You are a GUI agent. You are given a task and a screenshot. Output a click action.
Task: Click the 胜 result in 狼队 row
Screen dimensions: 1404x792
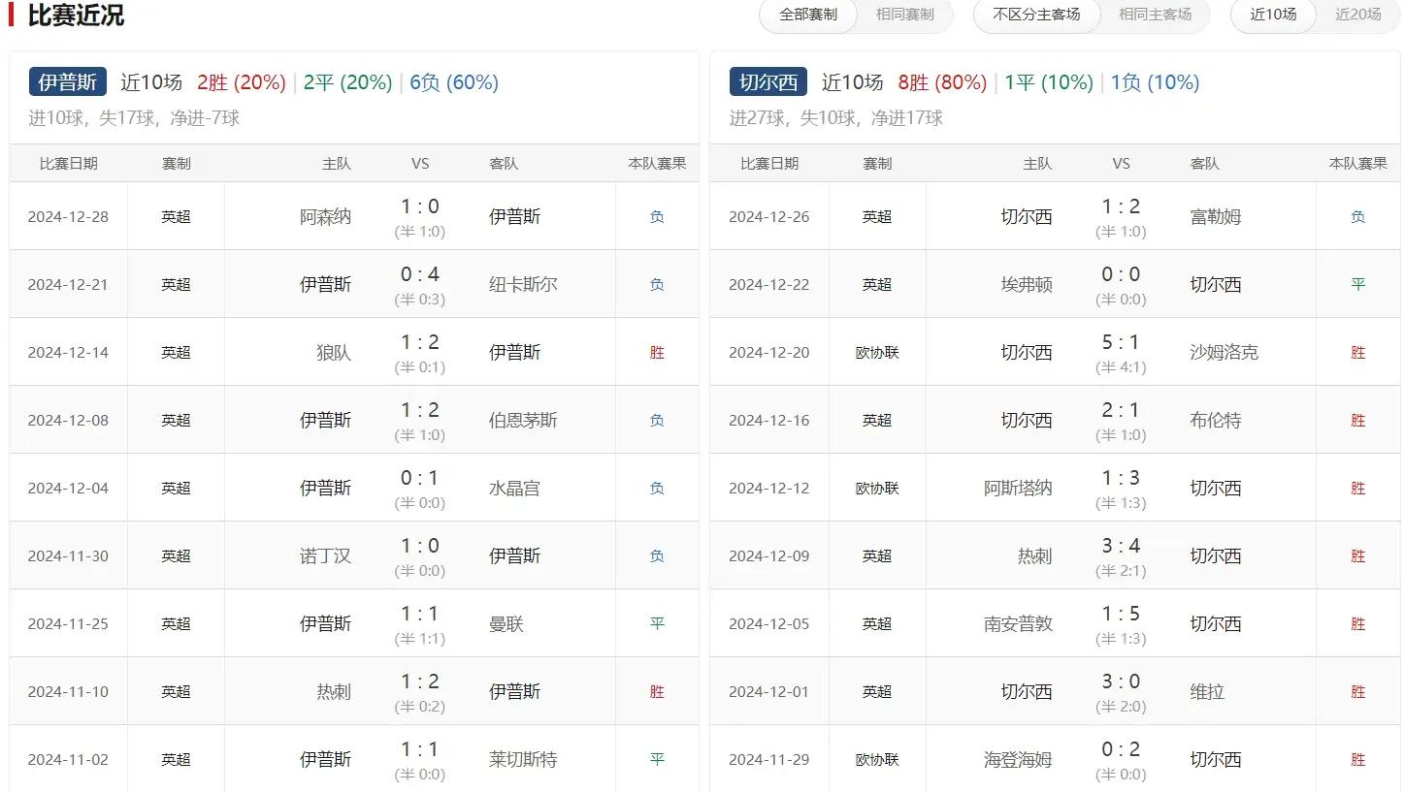(x=657, y=352)
